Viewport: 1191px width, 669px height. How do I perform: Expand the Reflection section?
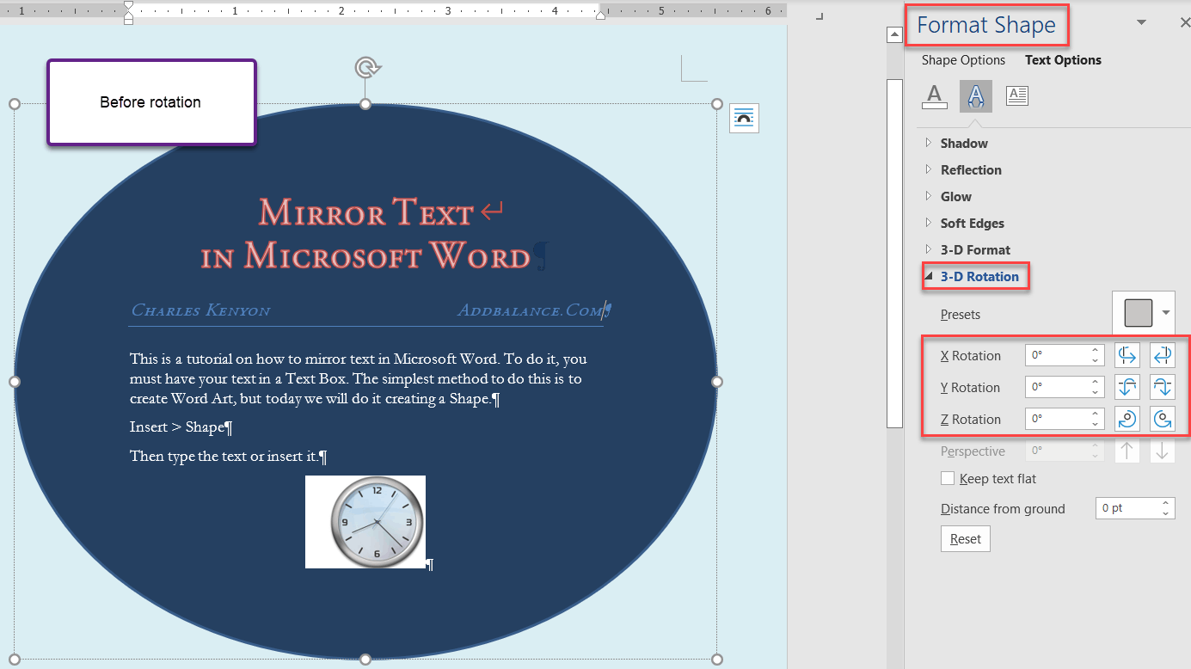tap(928, 169)
